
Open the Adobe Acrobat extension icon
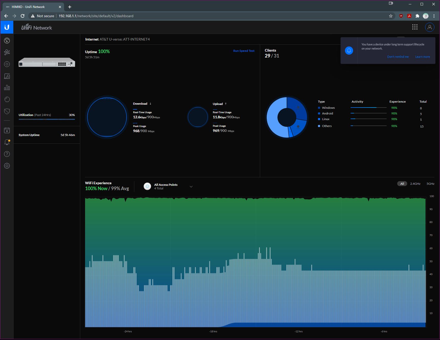pyautogui.click(x=409, y=16)
